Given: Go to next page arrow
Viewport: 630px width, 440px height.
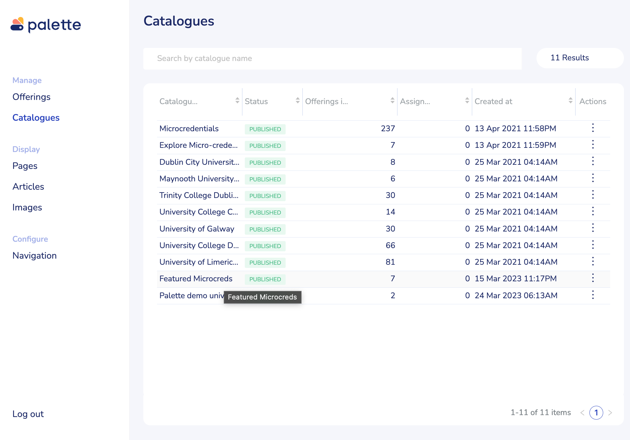Looking at the screenshot, I should click(x=610, y=413).
